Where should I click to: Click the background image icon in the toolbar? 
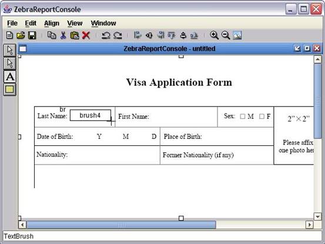(x=237, y=35)
